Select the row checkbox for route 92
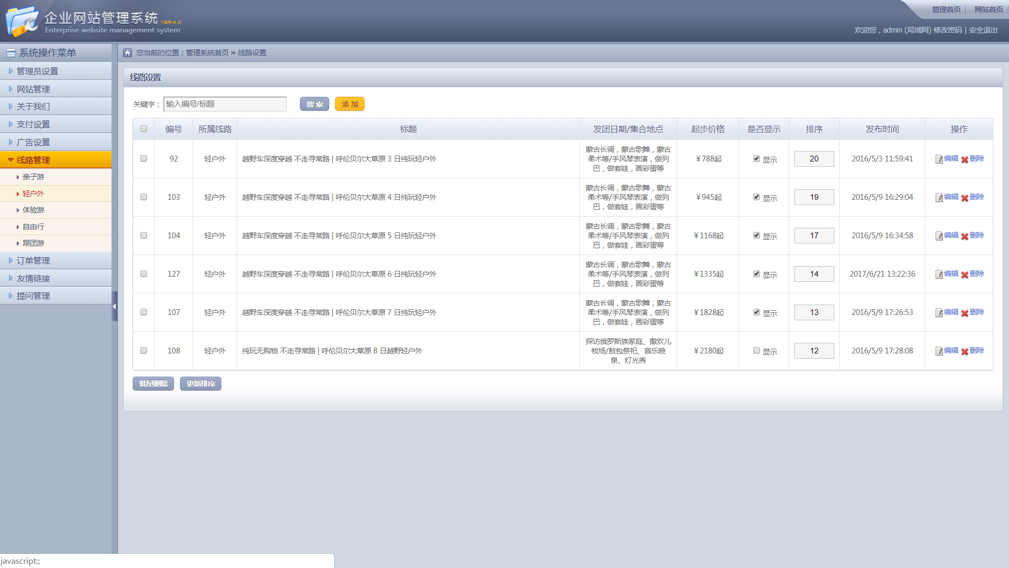 coord(144,159)
